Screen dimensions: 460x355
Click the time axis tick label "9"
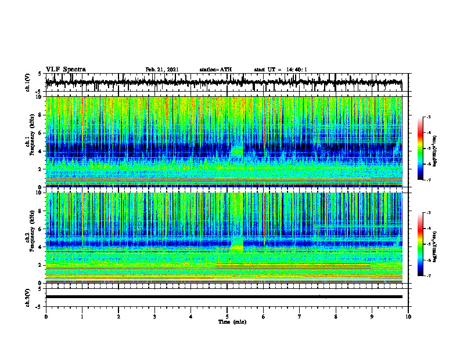click(372, 317)
